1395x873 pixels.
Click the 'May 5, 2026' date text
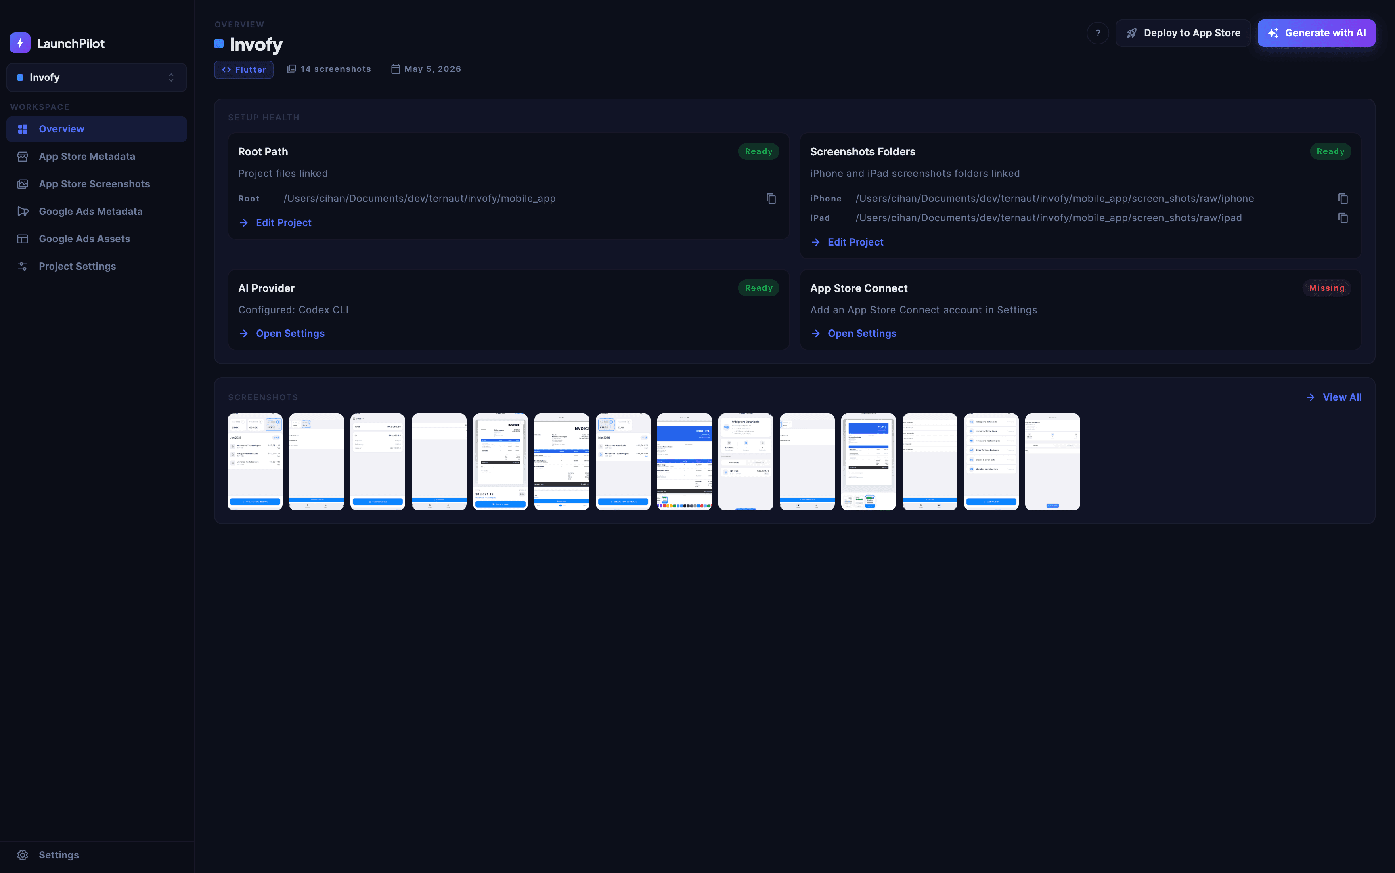(433, 69)
